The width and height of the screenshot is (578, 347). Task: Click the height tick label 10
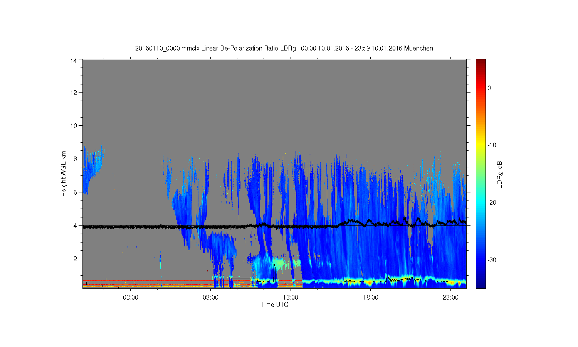point(74,126)
